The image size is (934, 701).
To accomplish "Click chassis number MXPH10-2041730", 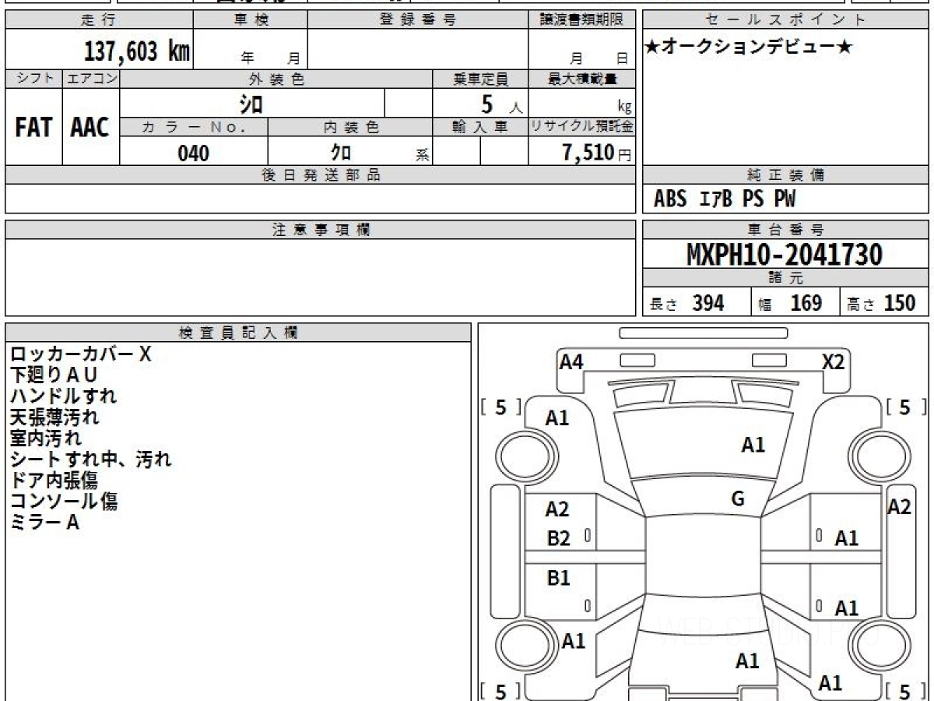I will (x=785, y=254).
